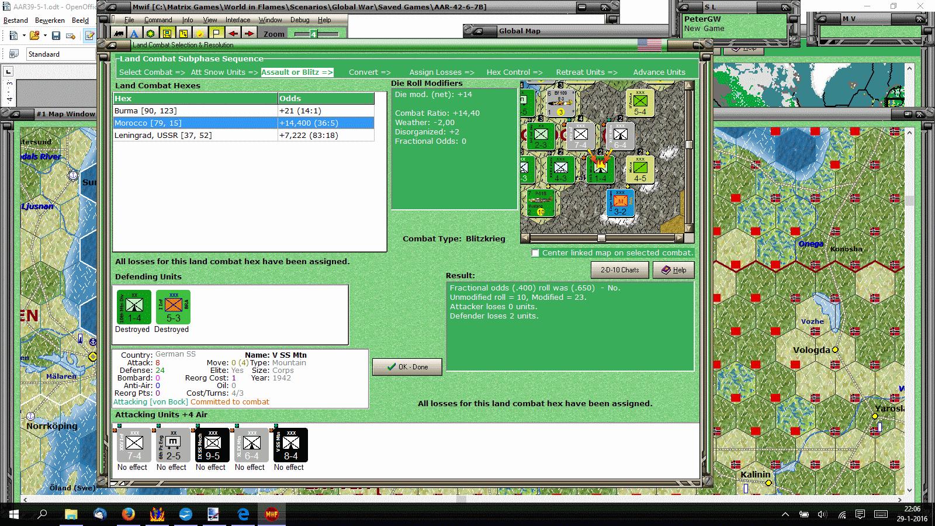Click the Hex column header
Viewport: 935px width, 526px height.
tap(196, 99)
